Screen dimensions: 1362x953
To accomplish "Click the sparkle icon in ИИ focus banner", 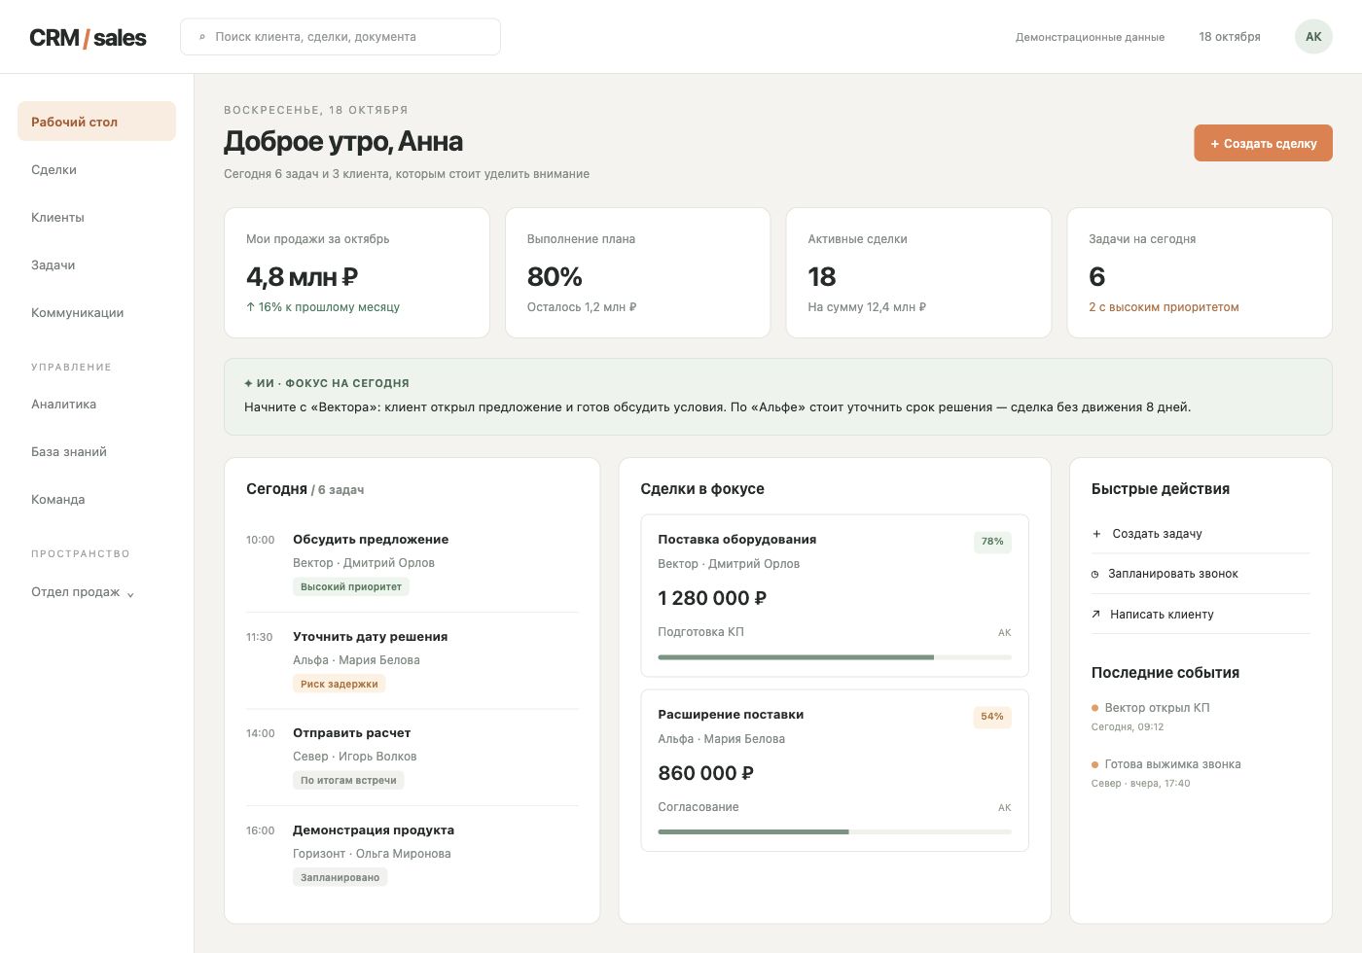I will click(x=248, y=383).
